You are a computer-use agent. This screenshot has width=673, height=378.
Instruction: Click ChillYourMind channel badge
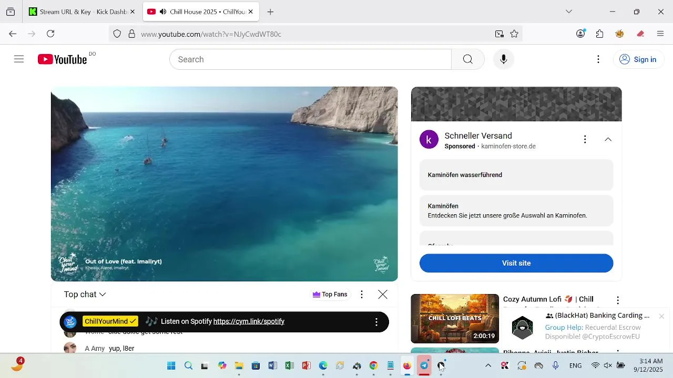pos(110,321)
